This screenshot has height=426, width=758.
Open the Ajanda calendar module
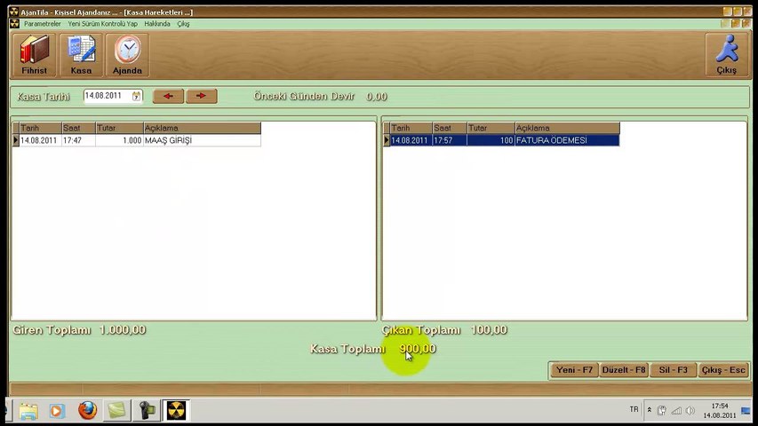[127, 55]
